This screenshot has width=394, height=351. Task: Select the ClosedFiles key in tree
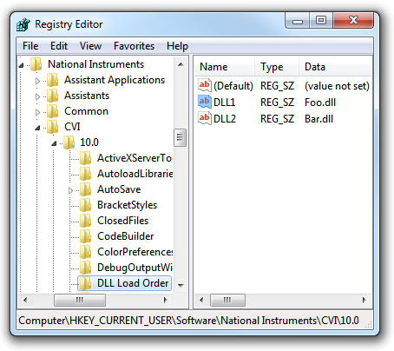(122, 221)
